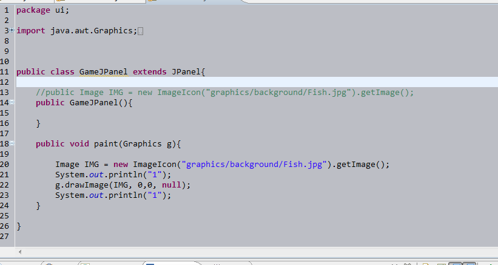
Task: Click the 'class' keyword on line 11
Action: pyautogui.click(x=62, y=72)
